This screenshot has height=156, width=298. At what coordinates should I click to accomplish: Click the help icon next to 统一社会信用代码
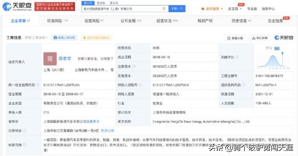click(x=38, y=85)
